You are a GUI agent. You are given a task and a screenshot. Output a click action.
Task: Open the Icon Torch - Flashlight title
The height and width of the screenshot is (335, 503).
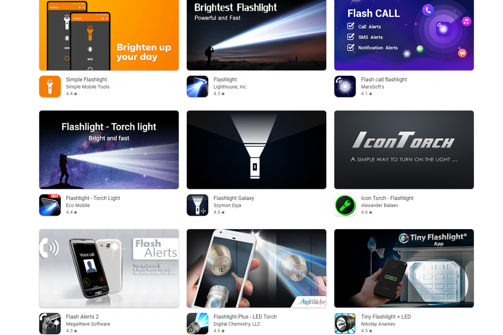click(x=387, y=198)
